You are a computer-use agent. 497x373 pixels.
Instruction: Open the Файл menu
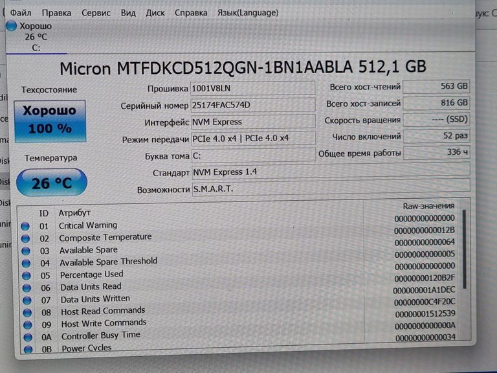tap(21, 13)
